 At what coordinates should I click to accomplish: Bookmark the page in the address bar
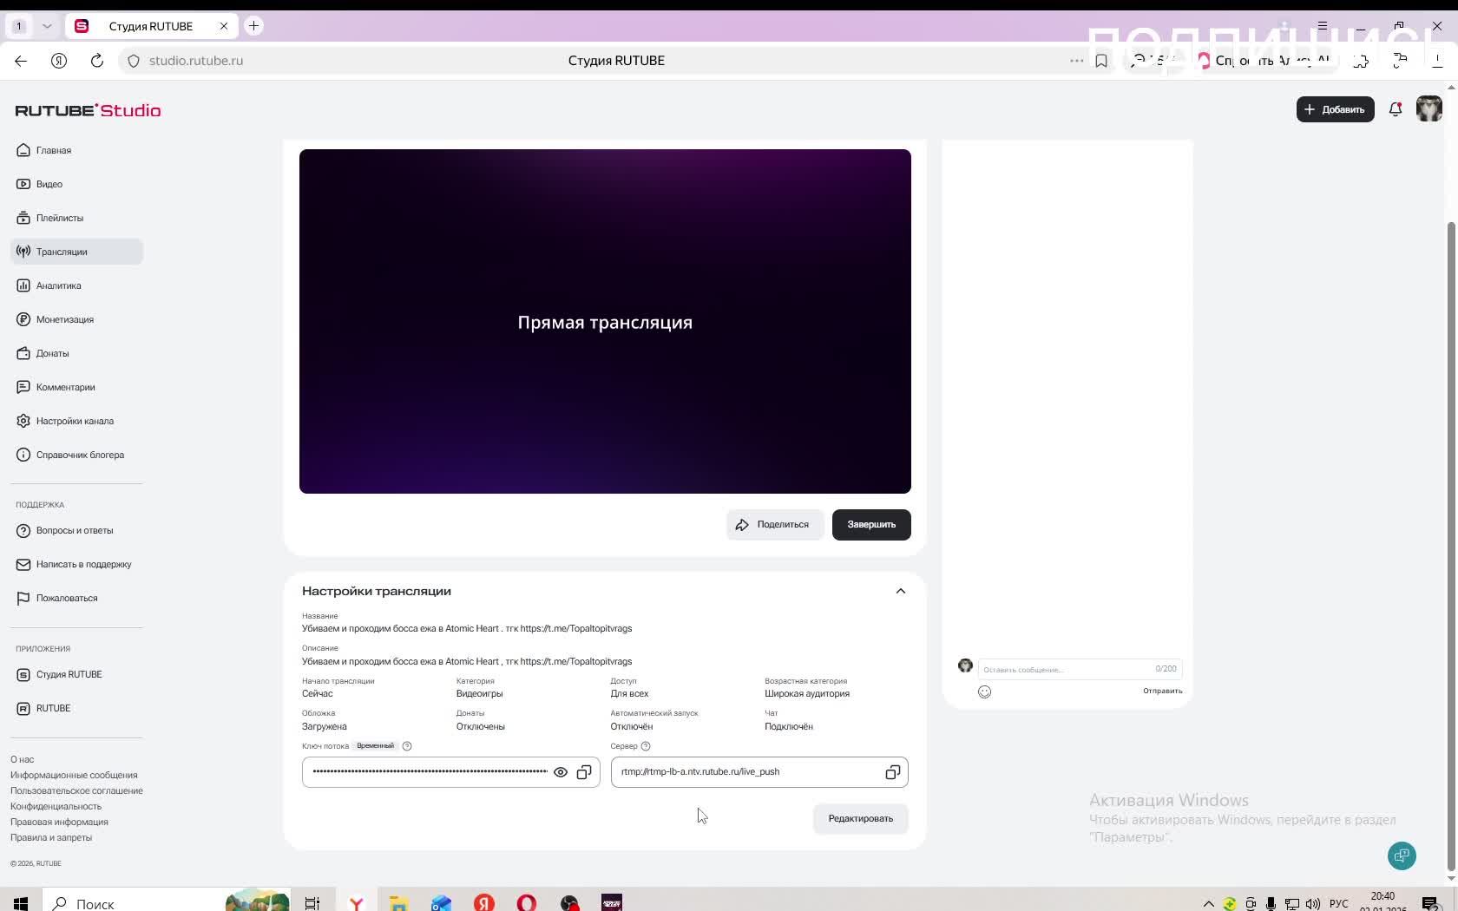[x=1101, y=61]
